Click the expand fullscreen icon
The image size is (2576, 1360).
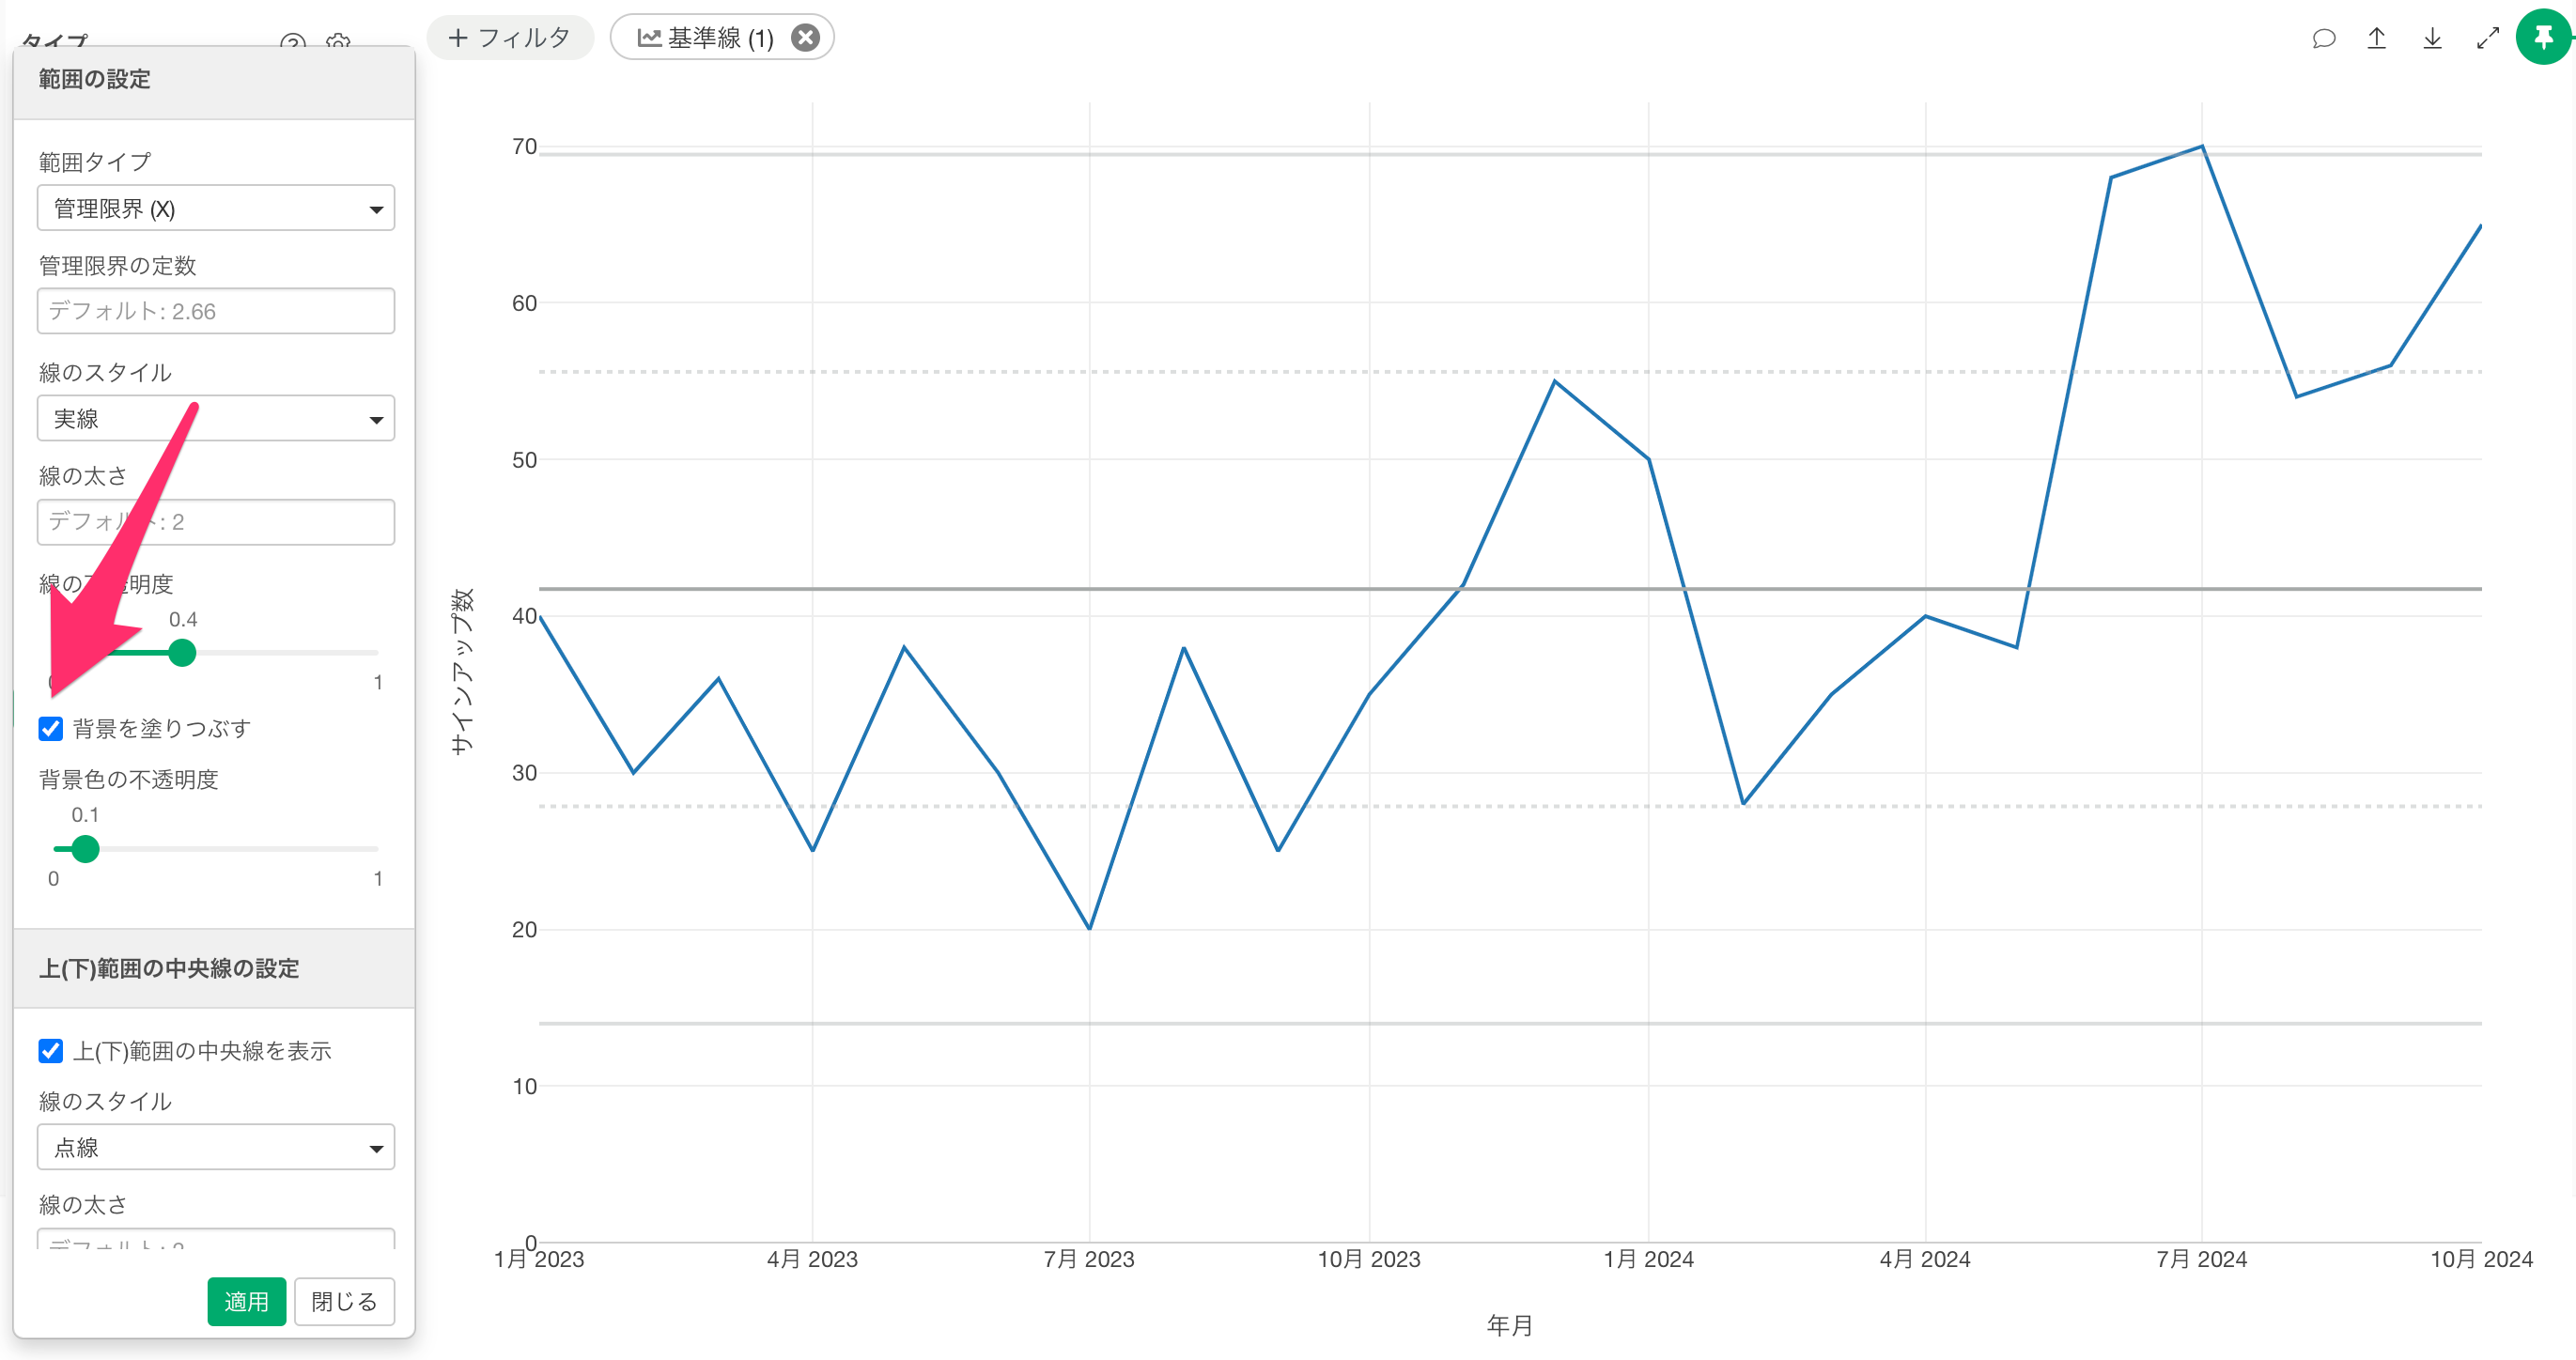(x=2487, y=38)
